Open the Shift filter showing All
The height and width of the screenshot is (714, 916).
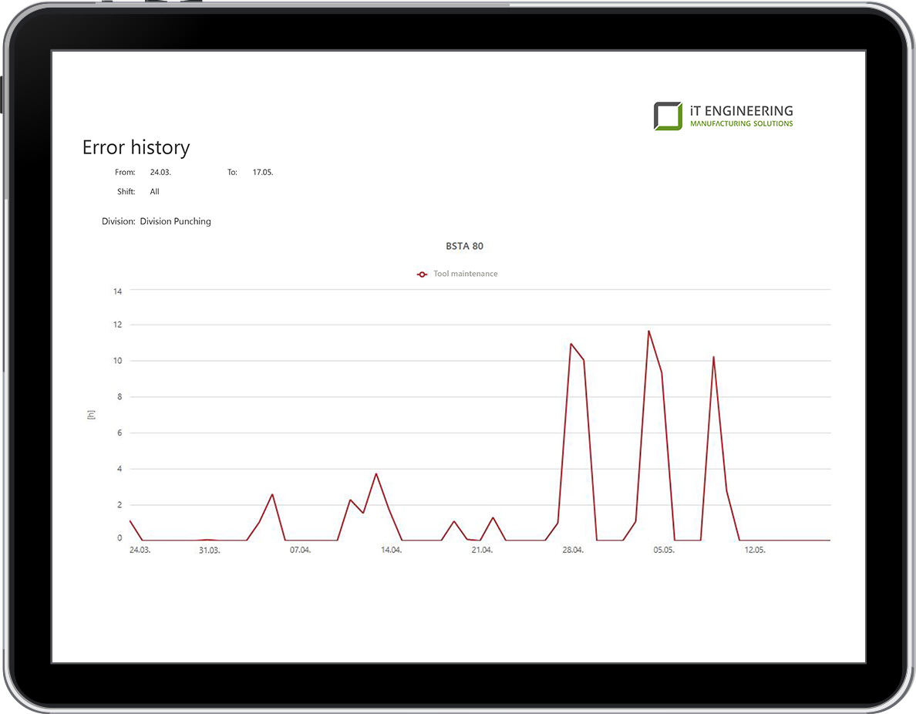pos(155,191)
